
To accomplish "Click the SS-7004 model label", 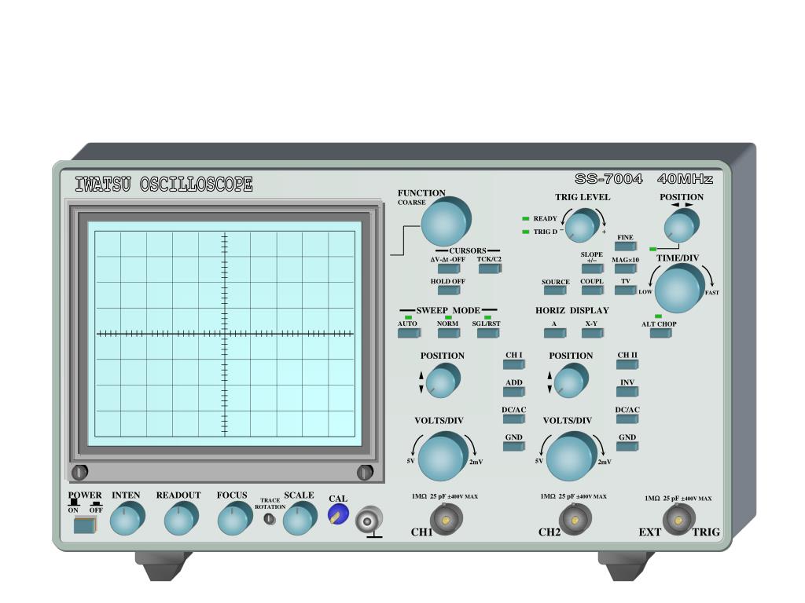I will pyautogui.click(x=609, y=178).
